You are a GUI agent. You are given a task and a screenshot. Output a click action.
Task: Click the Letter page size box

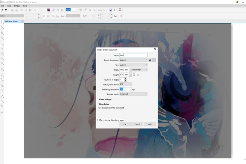coord(12,16)
